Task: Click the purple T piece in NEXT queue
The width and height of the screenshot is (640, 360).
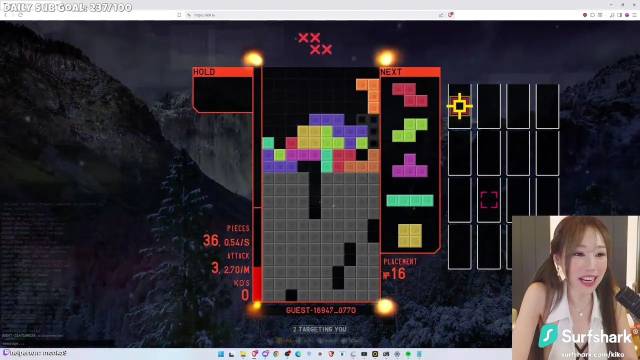Action: pos(410,165)
